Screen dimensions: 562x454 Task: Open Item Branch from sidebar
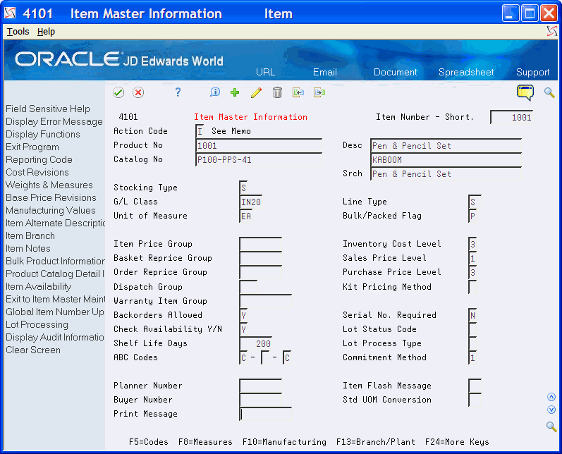coord(30,235)
